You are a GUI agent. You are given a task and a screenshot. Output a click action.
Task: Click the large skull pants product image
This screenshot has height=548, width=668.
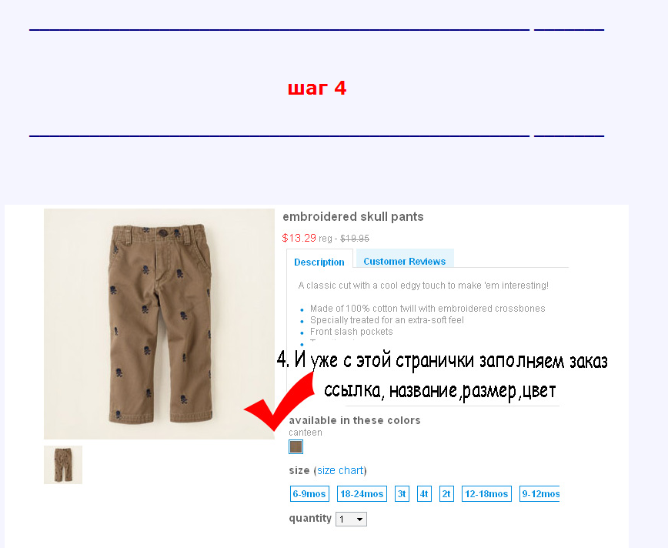pyautogui.click(x=159, y=324)
